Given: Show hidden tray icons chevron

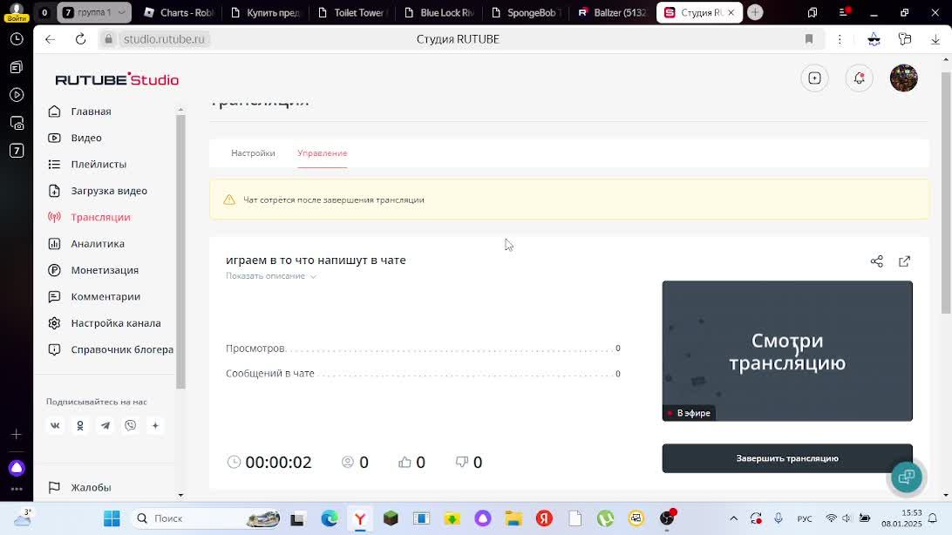Looking at the screenshot, I should click(733, 518).
